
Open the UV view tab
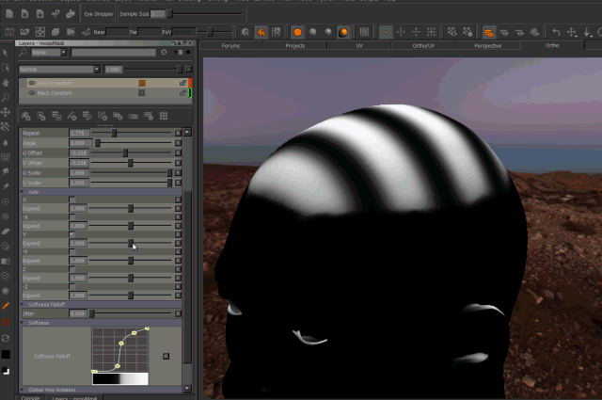(x=357, y=45)
